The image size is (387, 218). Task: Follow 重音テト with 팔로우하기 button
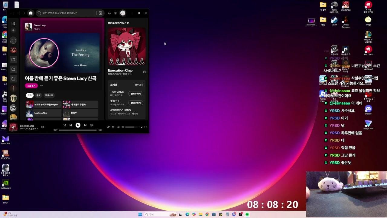136,103
